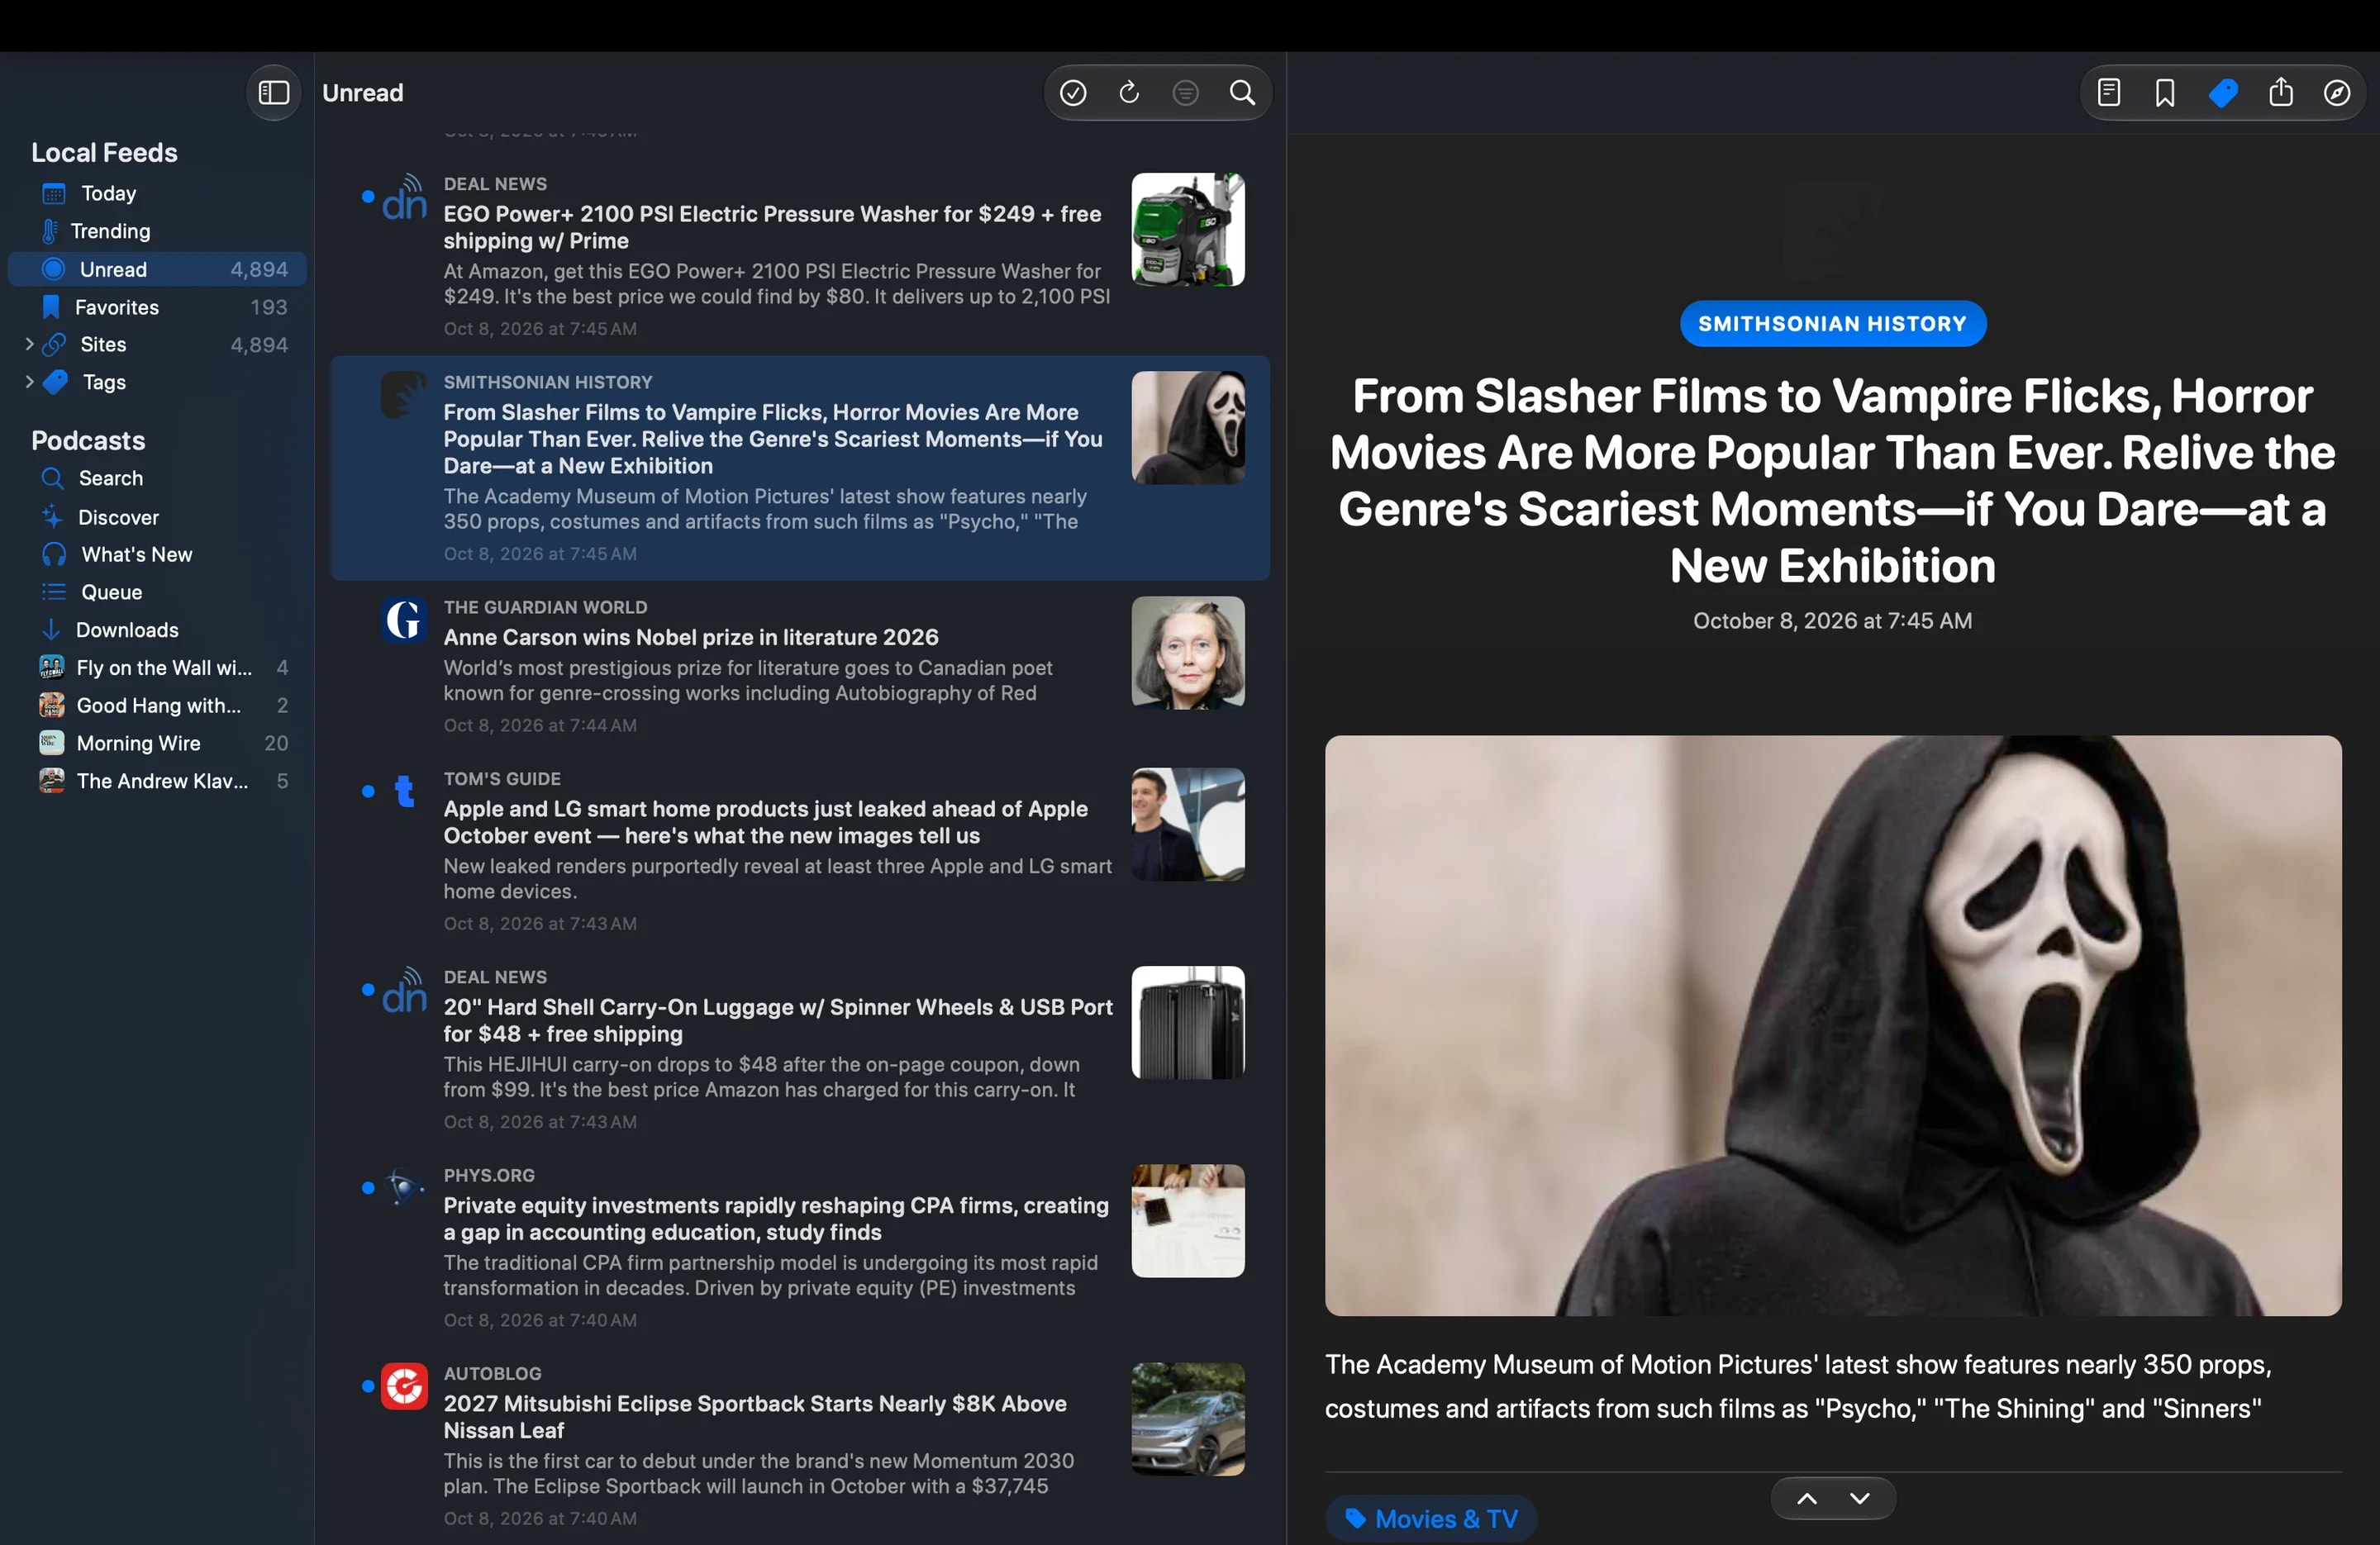This screenshot has width=2380, height=1545.
Task: Open the article list filter icon
Action: (1185, 93)
